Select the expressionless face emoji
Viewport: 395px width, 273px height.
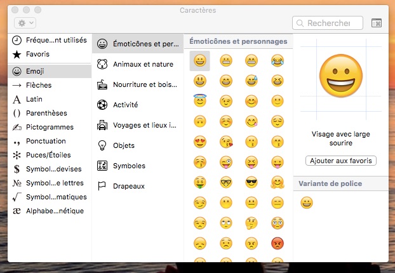click(x=278, y=203)
